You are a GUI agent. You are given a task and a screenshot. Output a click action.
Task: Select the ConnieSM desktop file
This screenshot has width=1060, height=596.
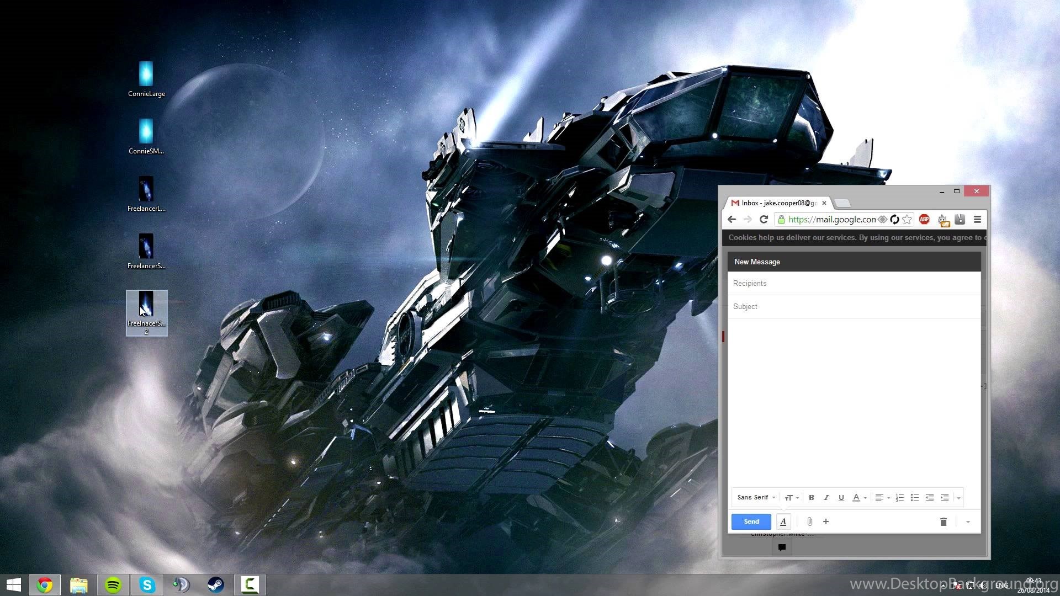146,136
